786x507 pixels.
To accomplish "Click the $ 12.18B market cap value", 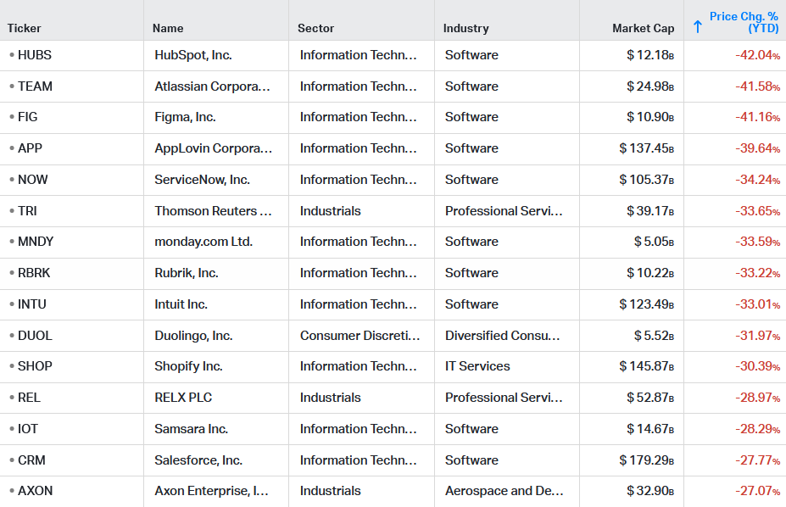I will click(650, 55).
